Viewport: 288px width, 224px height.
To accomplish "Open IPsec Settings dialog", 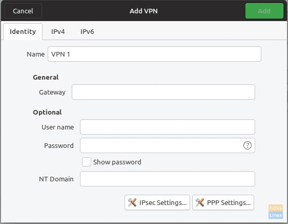I will (157, 202).
